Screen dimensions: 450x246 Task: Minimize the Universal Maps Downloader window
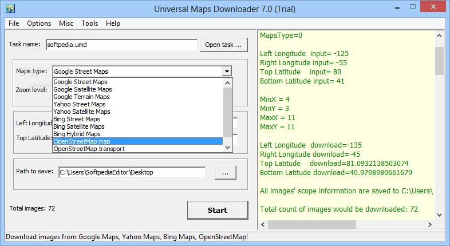click(x=397, y=7)
